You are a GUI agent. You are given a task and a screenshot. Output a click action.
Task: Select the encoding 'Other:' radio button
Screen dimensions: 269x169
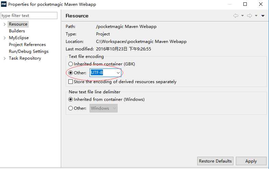(70, 73)
